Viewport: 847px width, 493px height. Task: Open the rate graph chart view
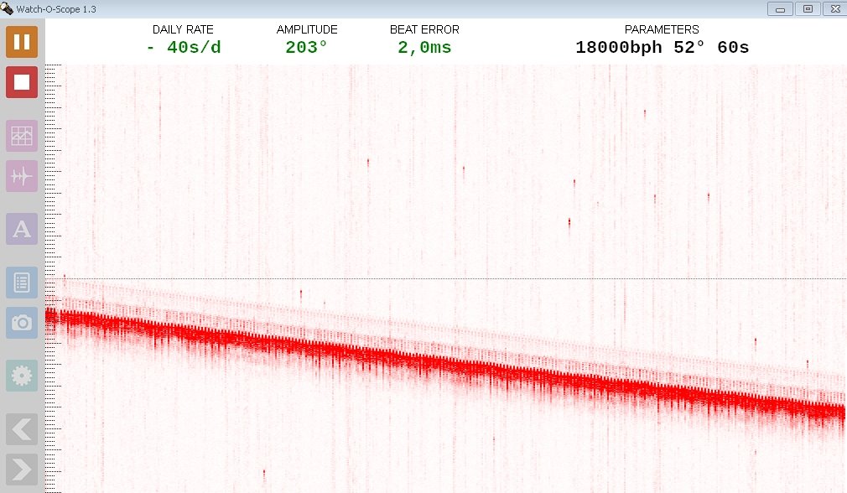pyautogui.click(x=22, y=136)
